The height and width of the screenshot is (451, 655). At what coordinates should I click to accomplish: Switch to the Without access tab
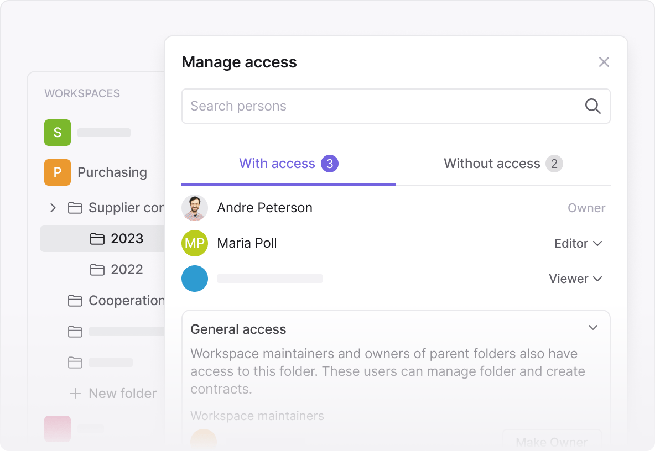click(x=503, y=164)
